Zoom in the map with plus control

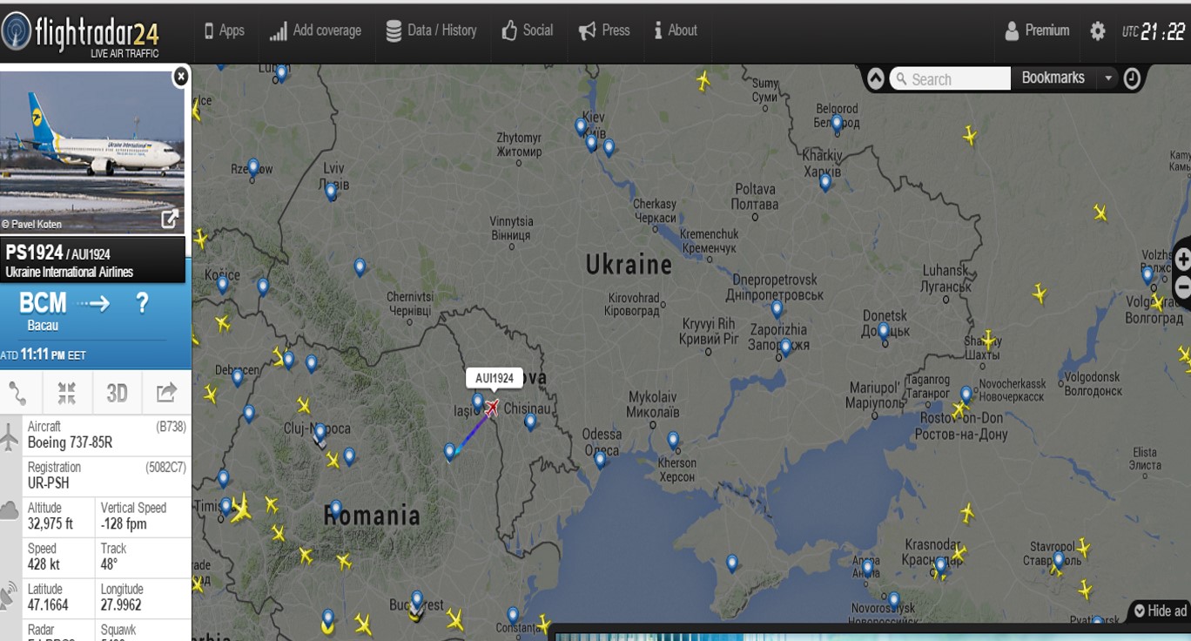tap(1183, 259)
